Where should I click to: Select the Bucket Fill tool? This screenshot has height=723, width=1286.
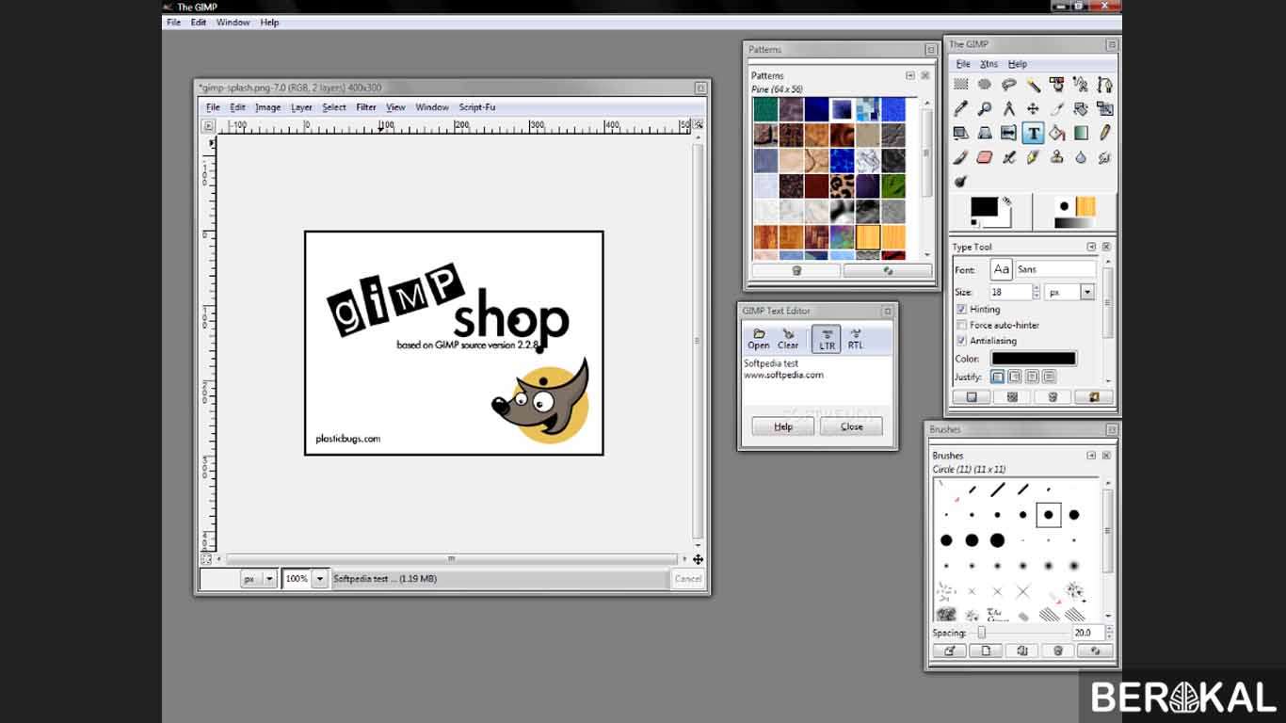1057,134
